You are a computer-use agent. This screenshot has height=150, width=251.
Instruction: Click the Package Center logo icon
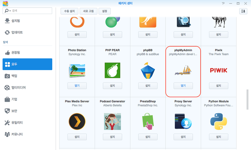point(6,3)
